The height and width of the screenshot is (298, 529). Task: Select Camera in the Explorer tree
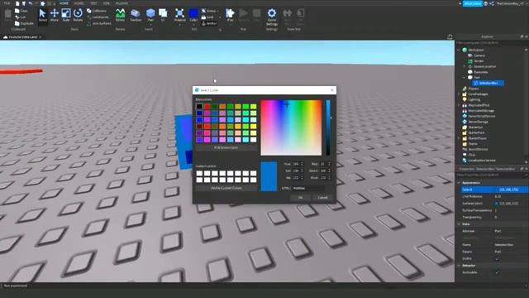479,55
